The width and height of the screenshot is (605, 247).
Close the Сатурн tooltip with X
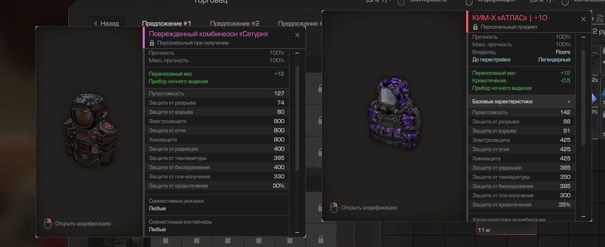coord(297,35)
